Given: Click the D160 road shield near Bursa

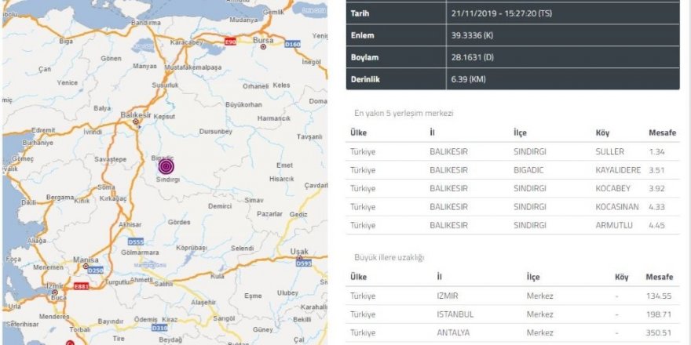Looking at the screenshot, I should click(x=292, y=45).
